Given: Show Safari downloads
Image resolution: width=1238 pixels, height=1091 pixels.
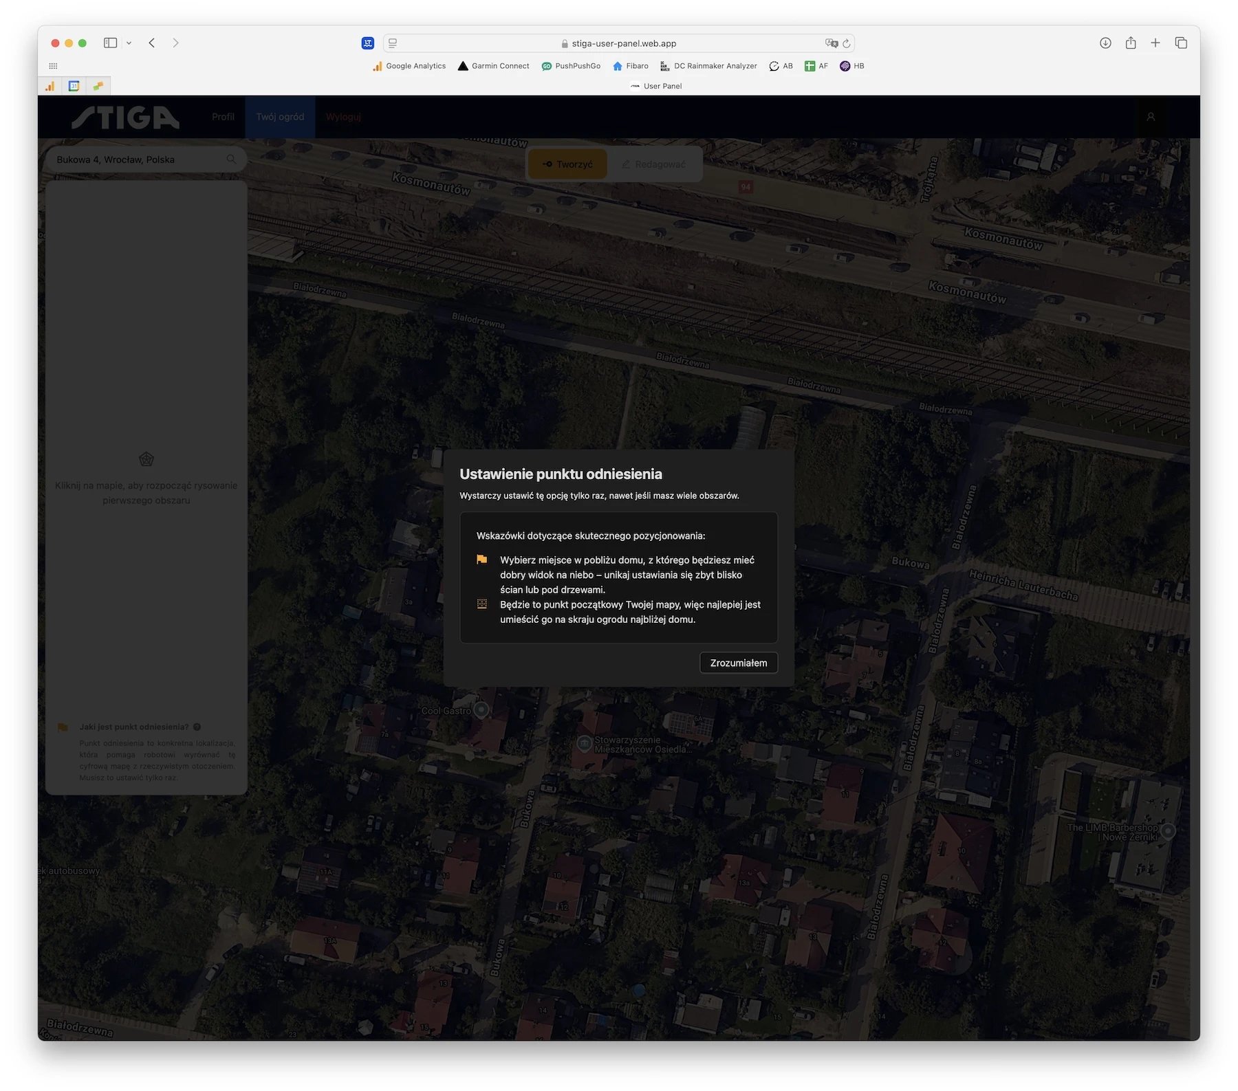Looking at the screenshot, I should click(1105, 43).
